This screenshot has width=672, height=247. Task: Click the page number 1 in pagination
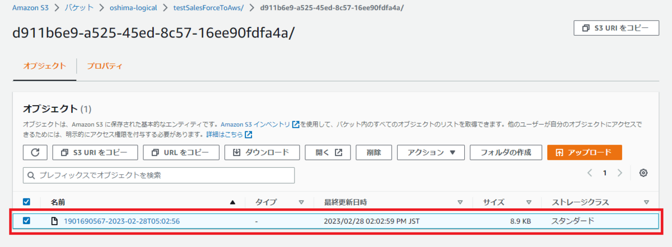[605, 173]
